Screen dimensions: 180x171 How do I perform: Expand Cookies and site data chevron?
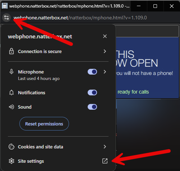point(105,147)
